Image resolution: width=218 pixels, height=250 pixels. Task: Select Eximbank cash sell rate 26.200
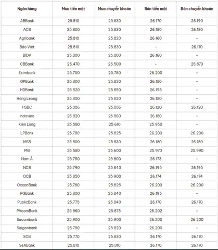coord(156,73)
